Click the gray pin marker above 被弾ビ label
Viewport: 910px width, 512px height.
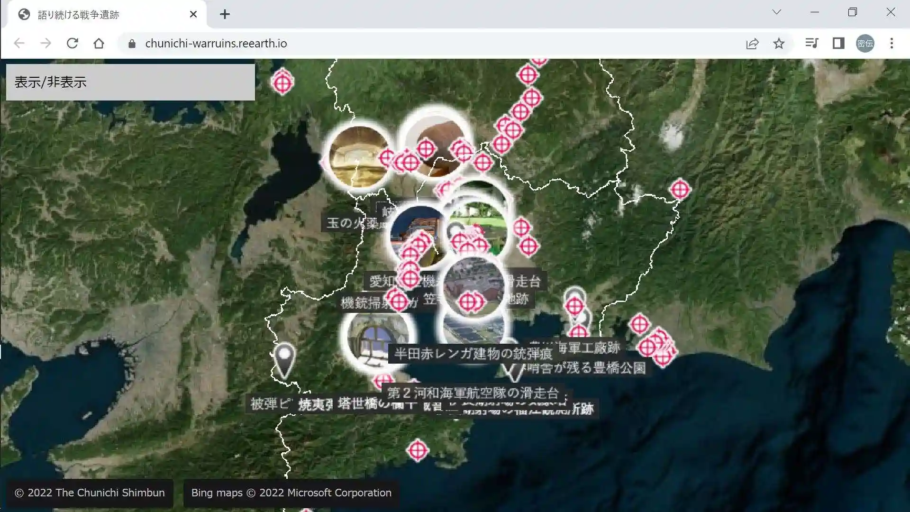click(x=284, y=359)
